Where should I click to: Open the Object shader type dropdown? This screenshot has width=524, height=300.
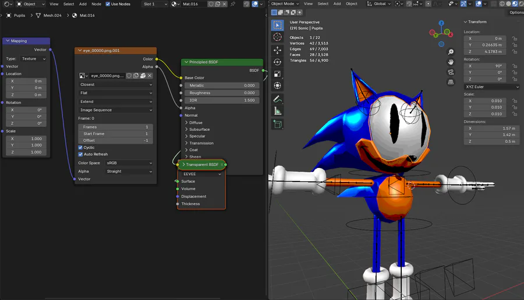[30, 4]
